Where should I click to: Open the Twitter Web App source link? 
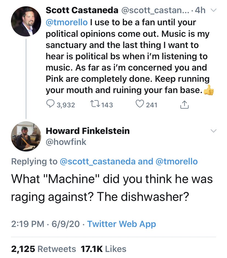[x=121, y=224]
